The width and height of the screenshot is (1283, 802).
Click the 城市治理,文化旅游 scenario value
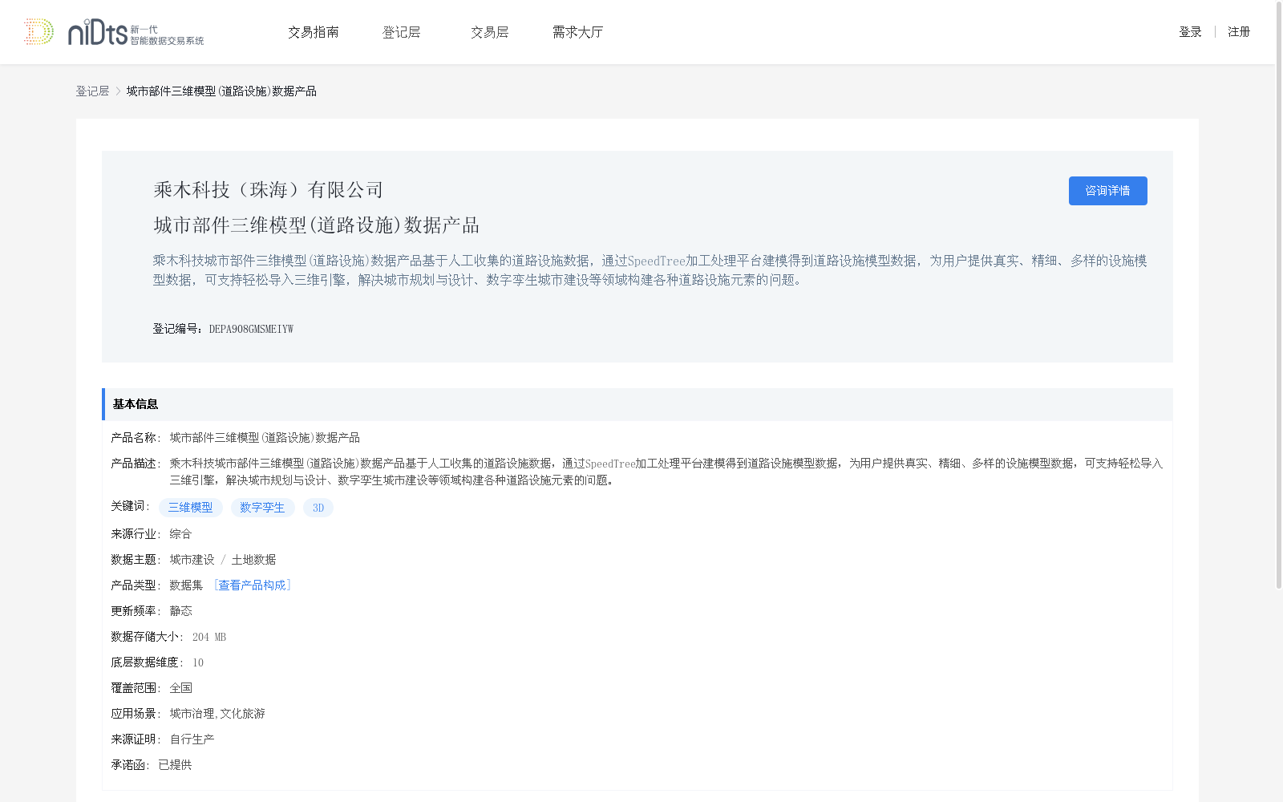(x=217, y=714)
